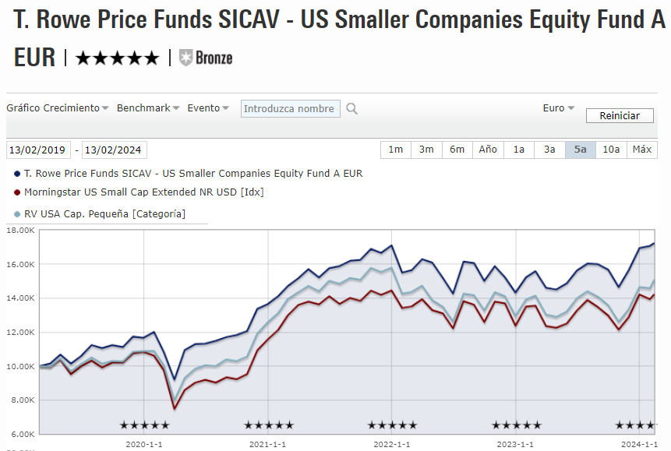Click the Morningstar Bronze medal icon
Screen dimensions: 671x451
pyautogui.click(x=186, y=57)
